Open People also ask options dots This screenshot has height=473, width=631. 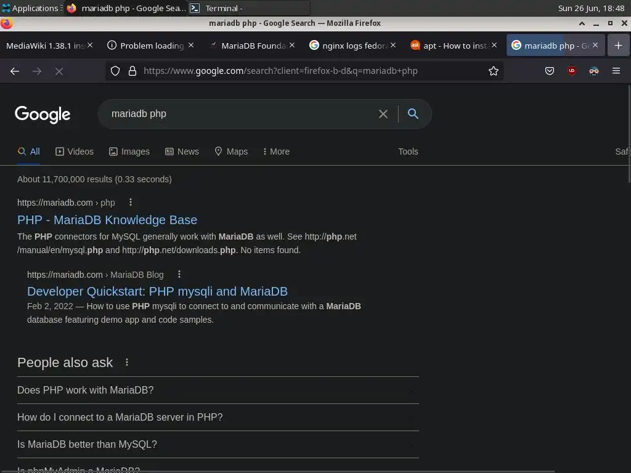[x=127, y=362]
